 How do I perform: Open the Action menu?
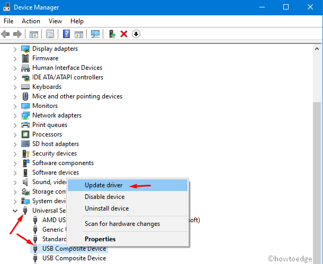31,21
